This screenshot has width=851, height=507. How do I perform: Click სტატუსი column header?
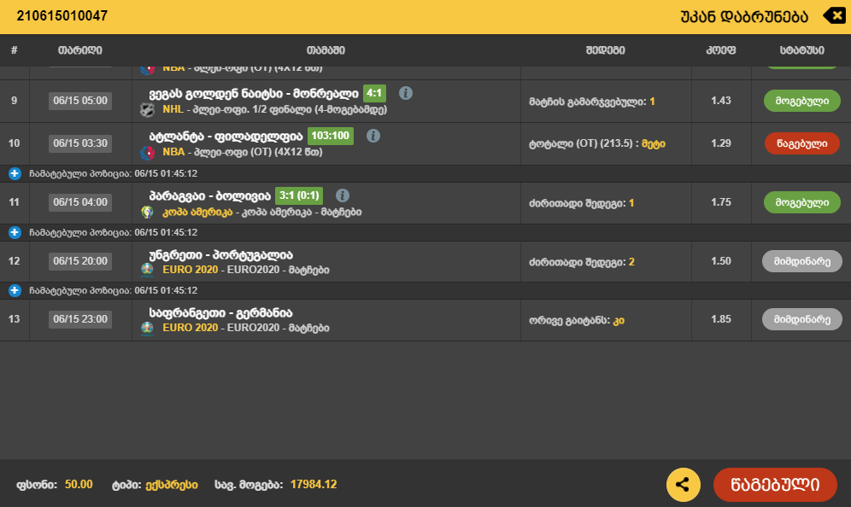[x=801, y=50]
